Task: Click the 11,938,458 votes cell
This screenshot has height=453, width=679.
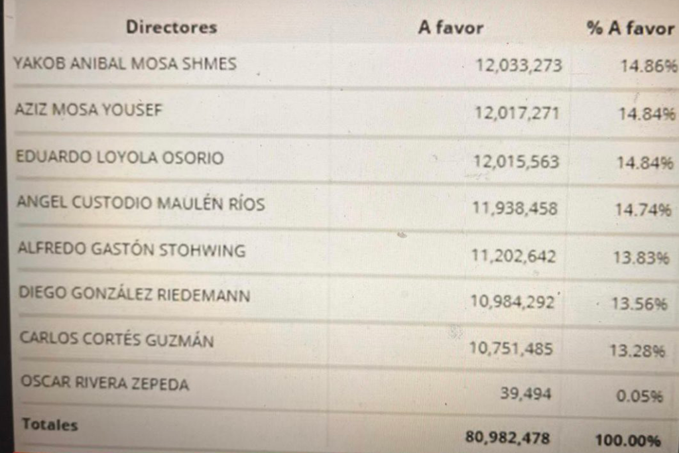Action: pyautogui.click(x=515, y=208)
